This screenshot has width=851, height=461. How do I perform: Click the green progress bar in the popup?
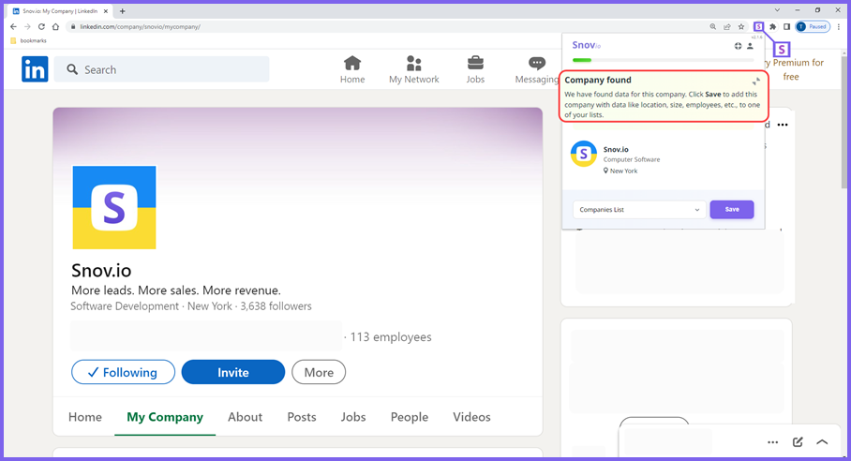pyautogui.click(x=582, y=60)
